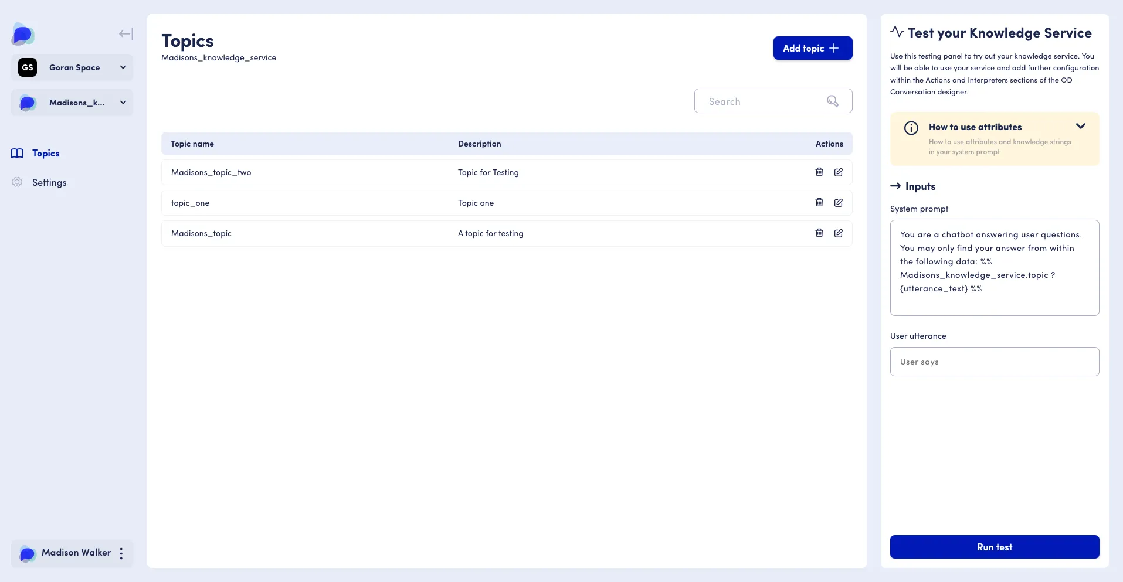
Task: Select the Madisons_topic_two name cell
Action: pyautogui.click(x=211, y=172)
